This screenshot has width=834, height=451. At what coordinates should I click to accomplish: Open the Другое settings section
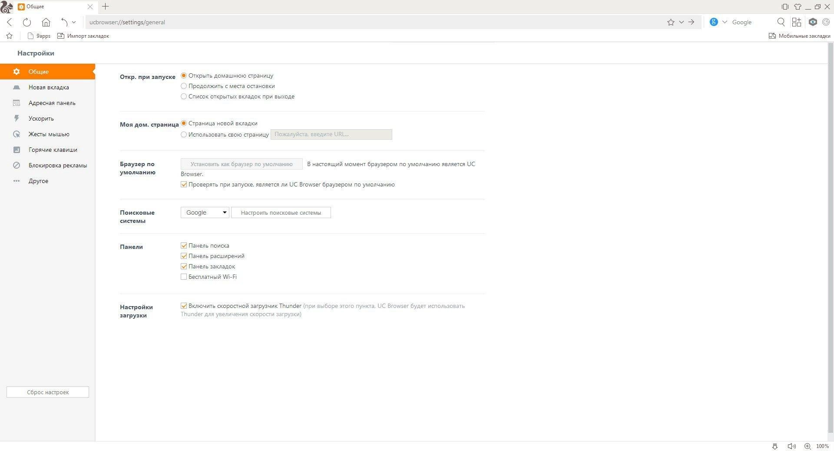point(47,181)
